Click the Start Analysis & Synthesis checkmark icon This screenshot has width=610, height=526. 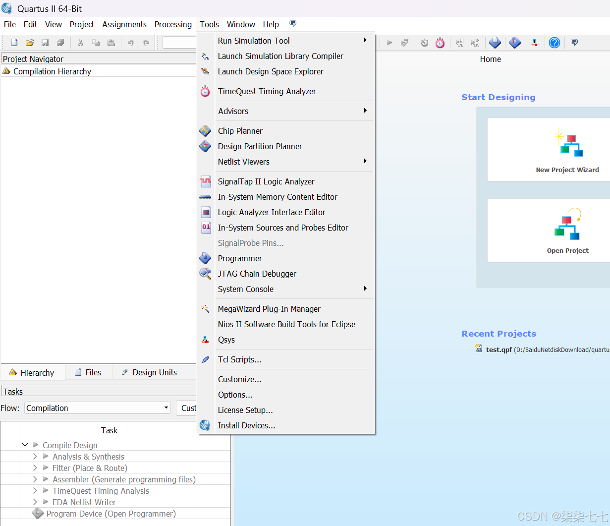[405, 43]
